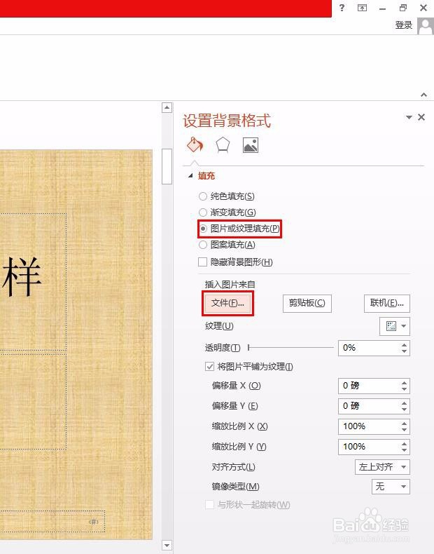Click the 偏移量 X value field
Viewport: 434px width, 554px height.
pos(369,386)
